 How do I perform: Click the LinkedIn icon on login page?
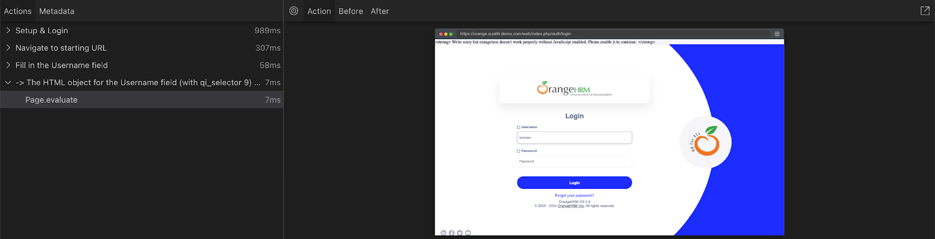[444, 233]
